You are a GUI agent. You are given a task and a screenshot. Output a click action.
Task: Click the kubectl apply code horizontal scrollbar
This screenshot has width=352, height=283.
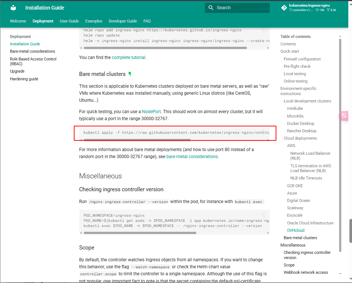(x=137, y=140)
